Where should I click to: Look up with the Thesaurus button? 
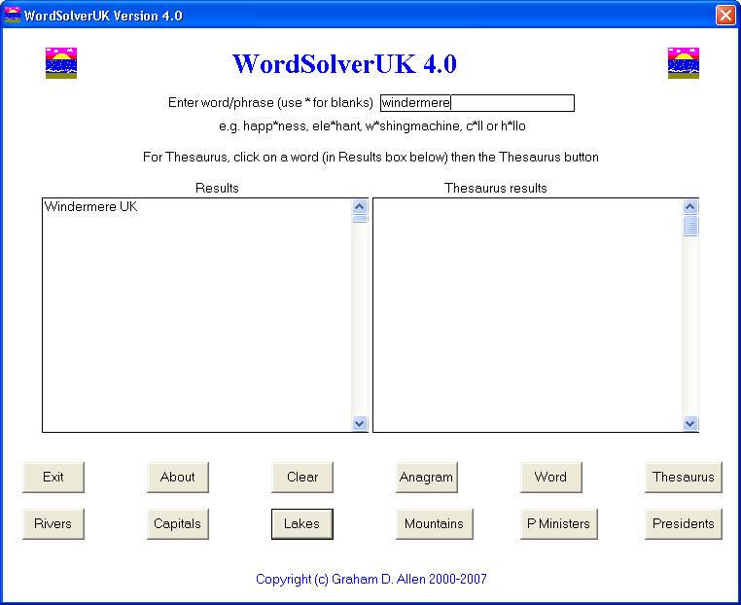(683, 477)
